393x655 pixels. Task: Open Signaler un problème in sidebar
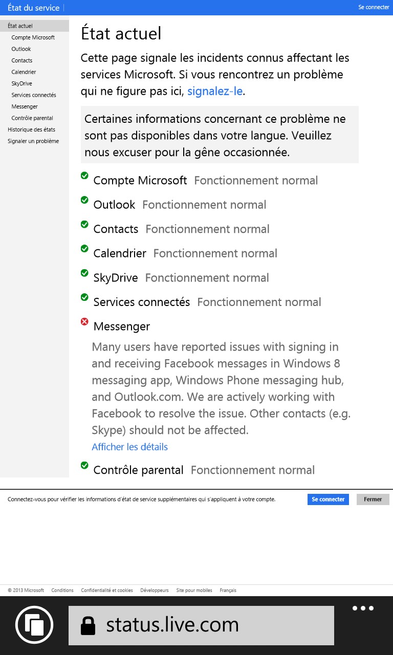click(x=33, y=141)
